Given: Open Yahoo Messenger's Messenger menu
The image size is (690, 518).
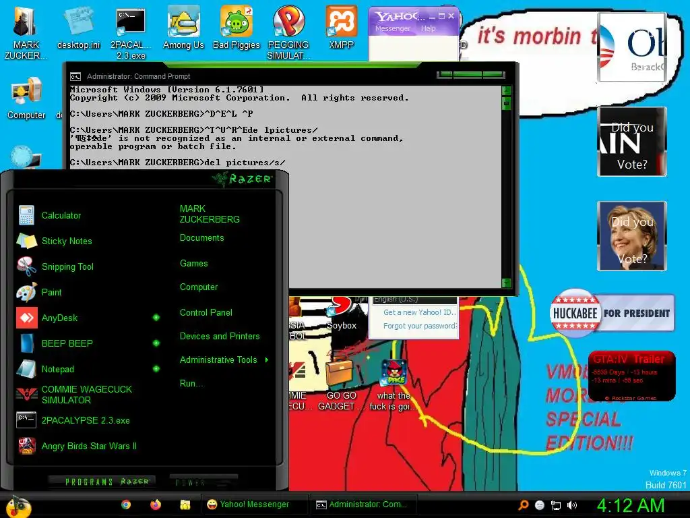Looking at the screenshot, I should 393,28.
